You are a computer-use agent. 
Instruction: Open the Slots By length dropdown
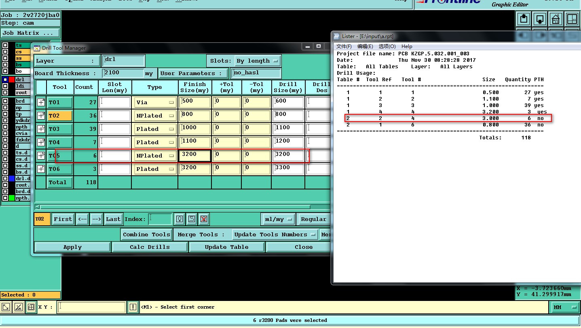[x=258, y=61]
